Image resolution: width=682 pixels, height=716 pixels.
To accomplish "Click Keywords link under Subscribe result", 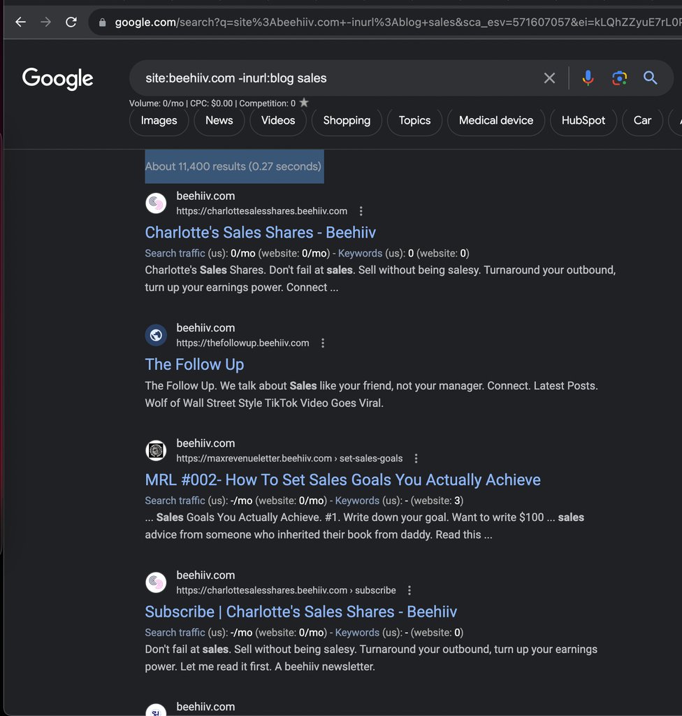I will click(x=358, y=633).
